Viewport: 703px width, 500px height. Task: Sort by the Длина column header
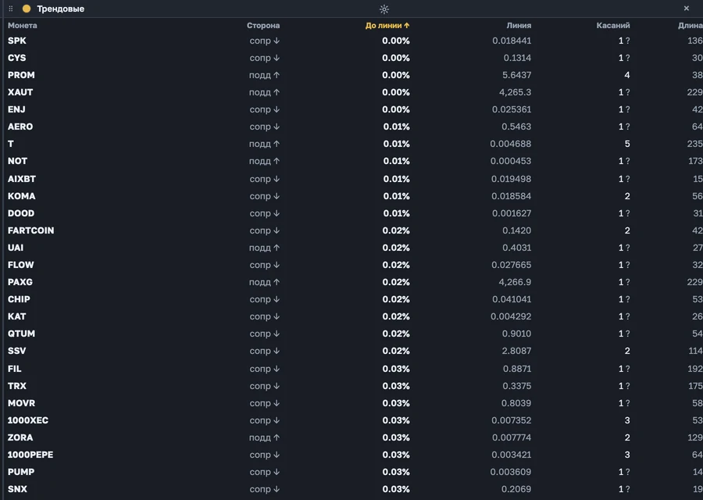(x=690, y=26)
